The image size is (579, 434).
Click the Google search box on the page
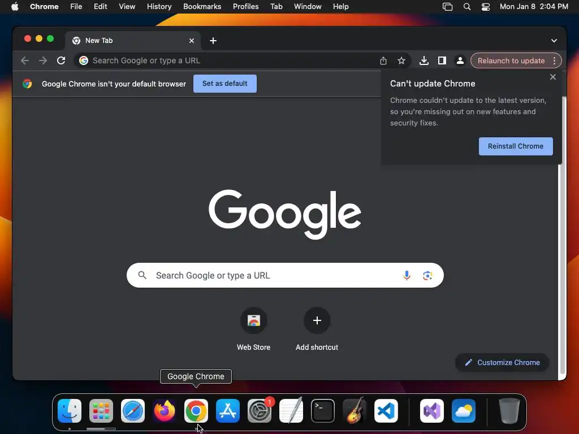(285, 275)
